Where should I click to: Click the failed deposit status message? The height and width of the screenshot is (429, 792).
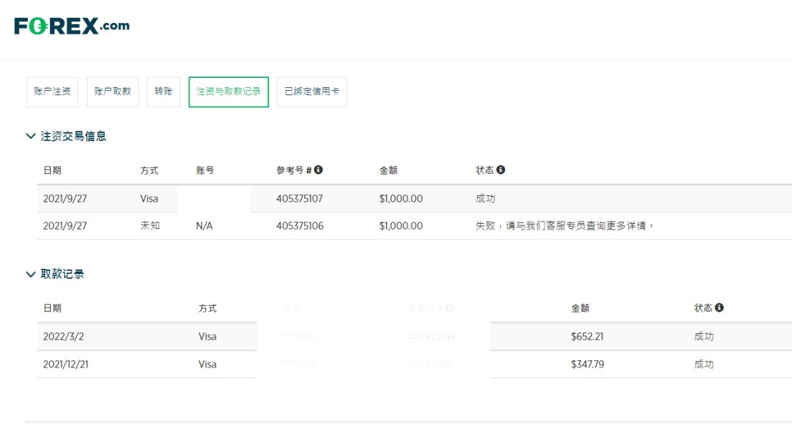click(x=565, y=226)
